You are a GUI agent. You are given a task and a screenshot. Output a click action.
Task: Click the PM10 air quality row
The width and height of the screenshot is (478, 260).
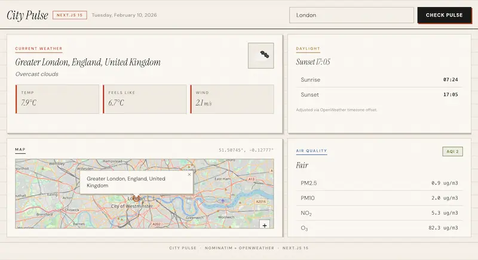(x=379, y=198)
